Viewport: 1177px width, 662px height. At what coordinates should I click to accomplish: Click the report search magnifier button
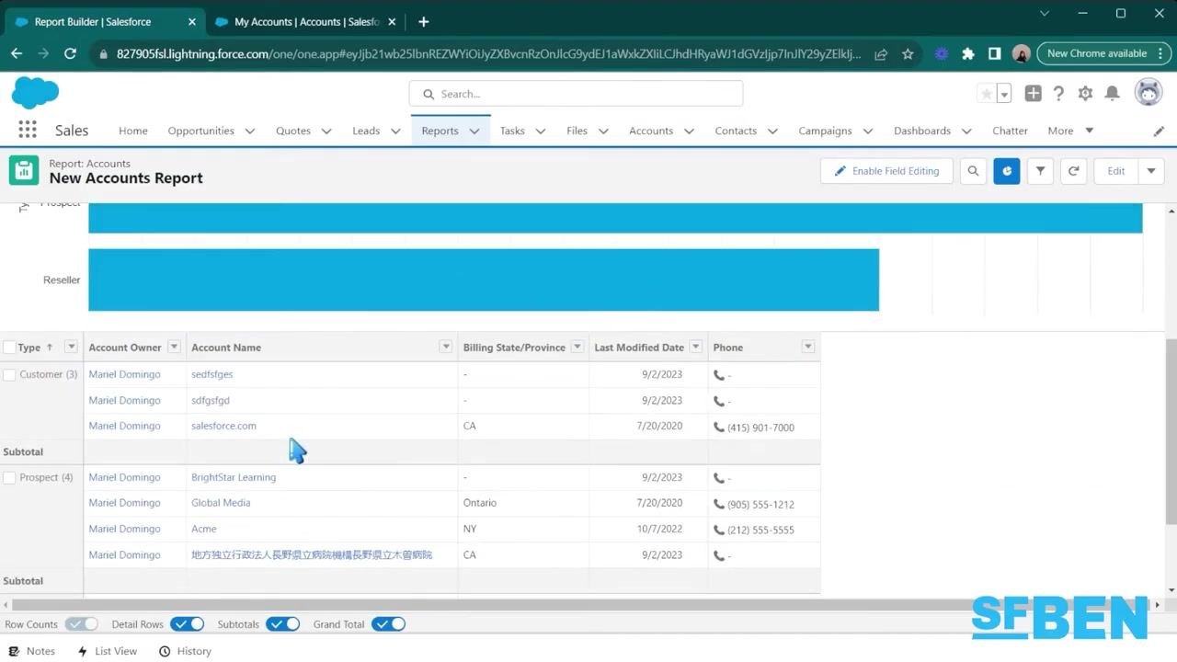[973, 171]
